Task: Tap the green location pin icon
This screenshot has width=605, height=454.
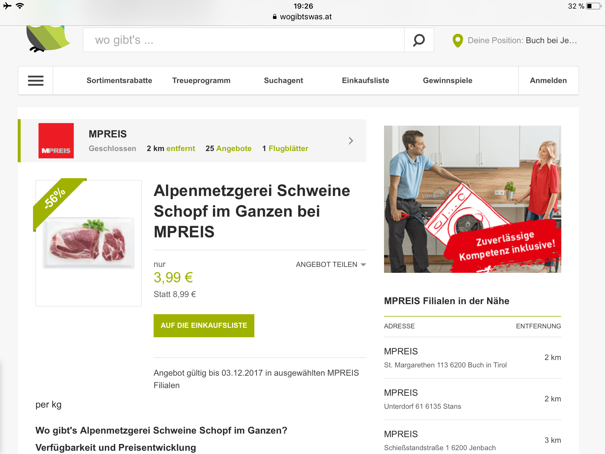Action: point(458,40)
